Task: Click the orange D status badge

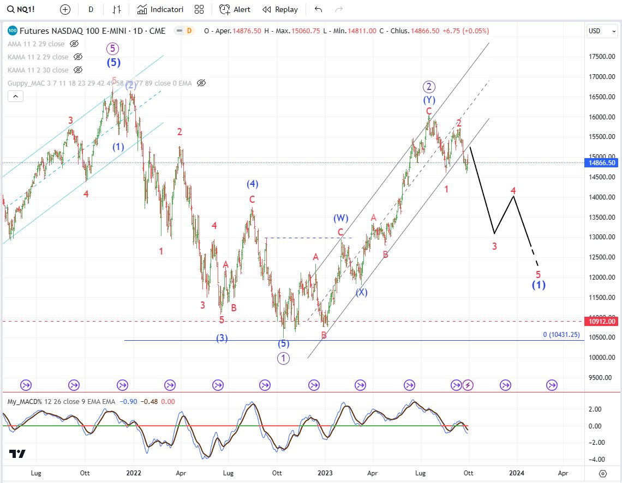Action: coord(189,31)
